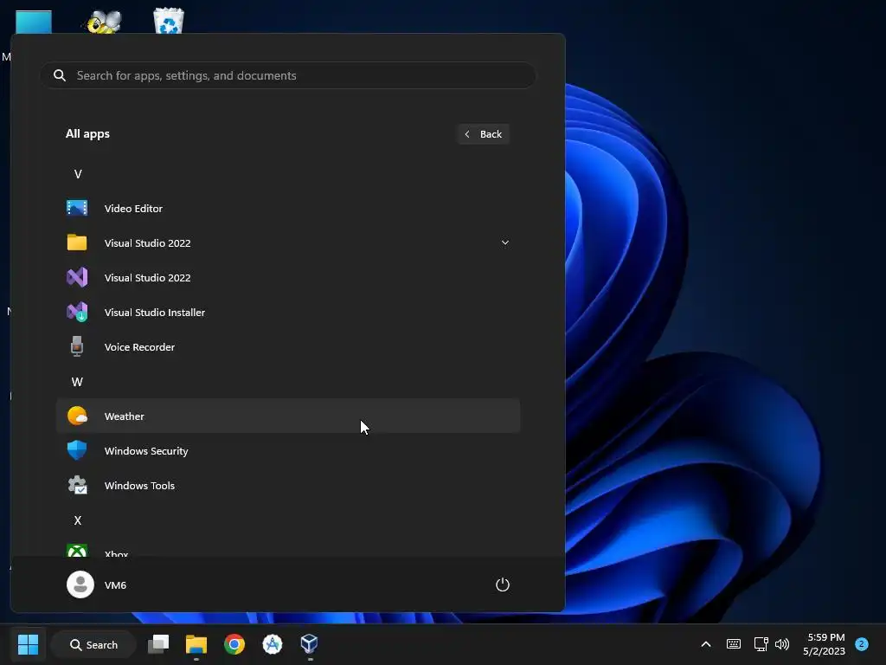Click the VM6 user avatar icon

pyautogui.click(x=80, y=584)
